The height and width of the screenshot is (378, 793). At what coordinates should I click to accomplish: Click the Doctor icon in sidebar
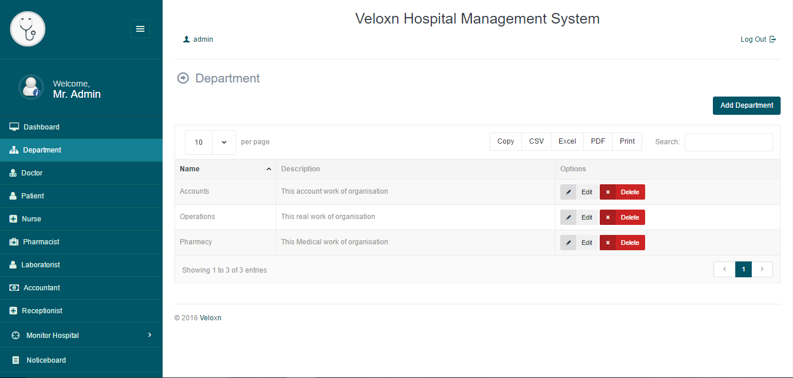pos(13,173)
